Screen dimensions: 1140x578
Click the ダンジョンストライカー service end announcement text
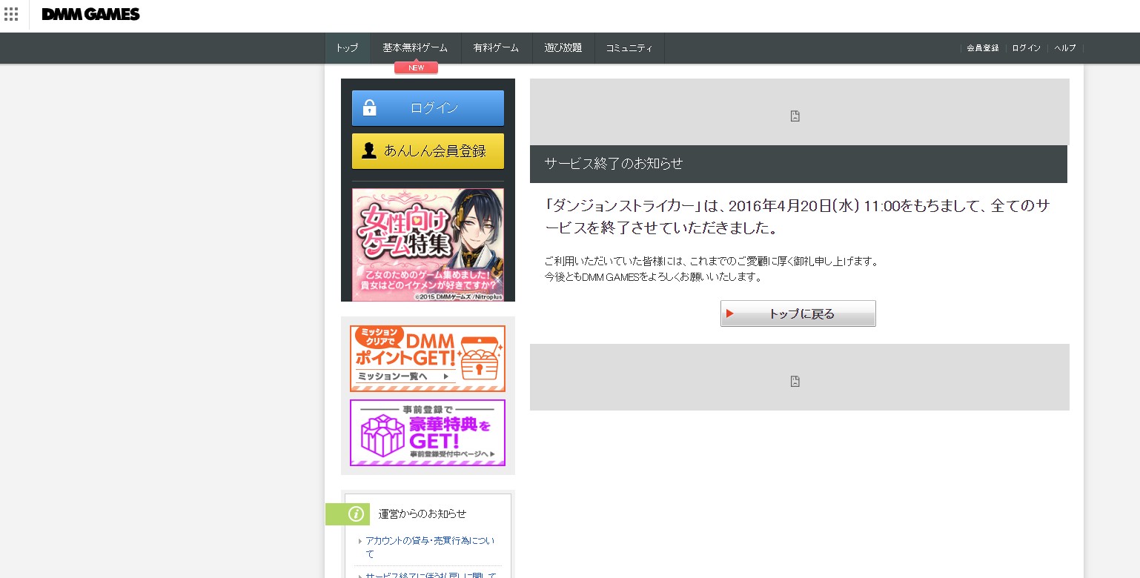[797, 216]
